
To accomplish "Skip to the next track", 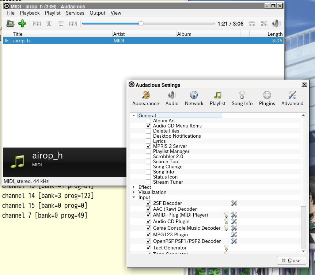I will [x=73, y=23].
